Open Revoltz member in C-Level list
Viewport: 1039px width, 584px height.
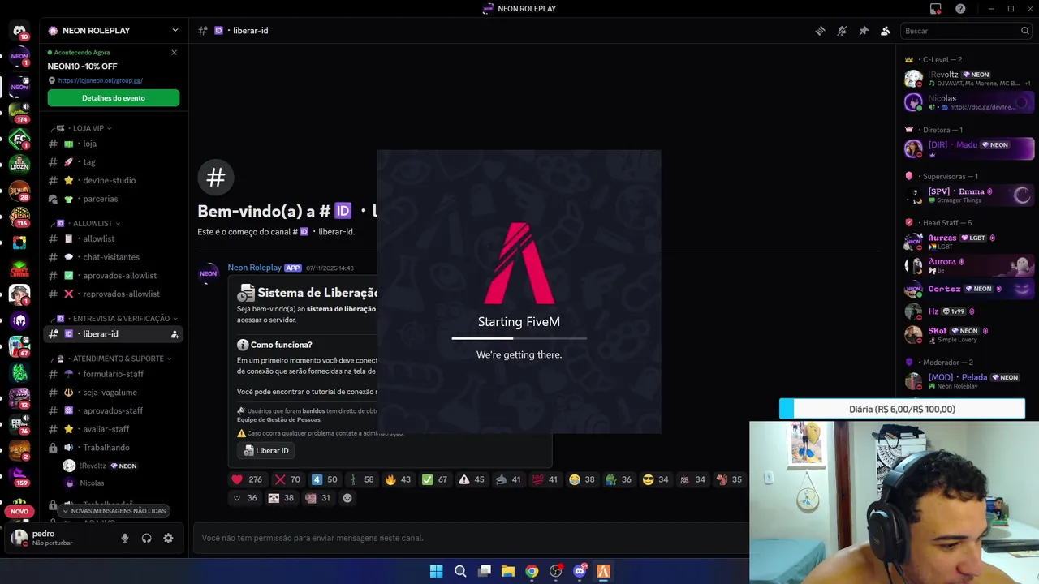[x=969, y=79]
